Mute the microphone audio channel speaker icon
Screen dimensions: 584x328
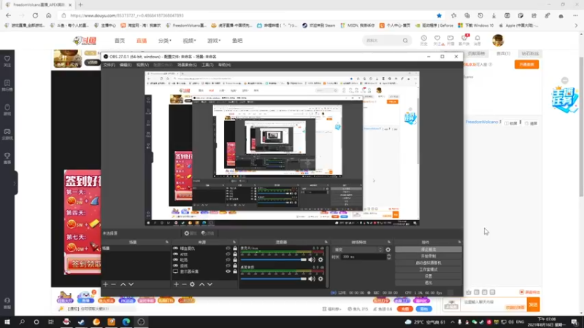point(312,259)
